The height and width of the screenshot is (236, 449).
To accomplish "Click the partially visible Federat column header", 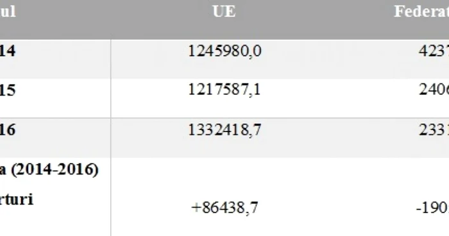I will tap(421, 12).
